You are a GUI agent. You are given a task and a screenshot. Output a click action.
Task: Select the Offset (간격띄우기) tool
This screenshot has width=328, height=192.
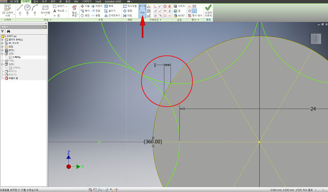(112, 15)
